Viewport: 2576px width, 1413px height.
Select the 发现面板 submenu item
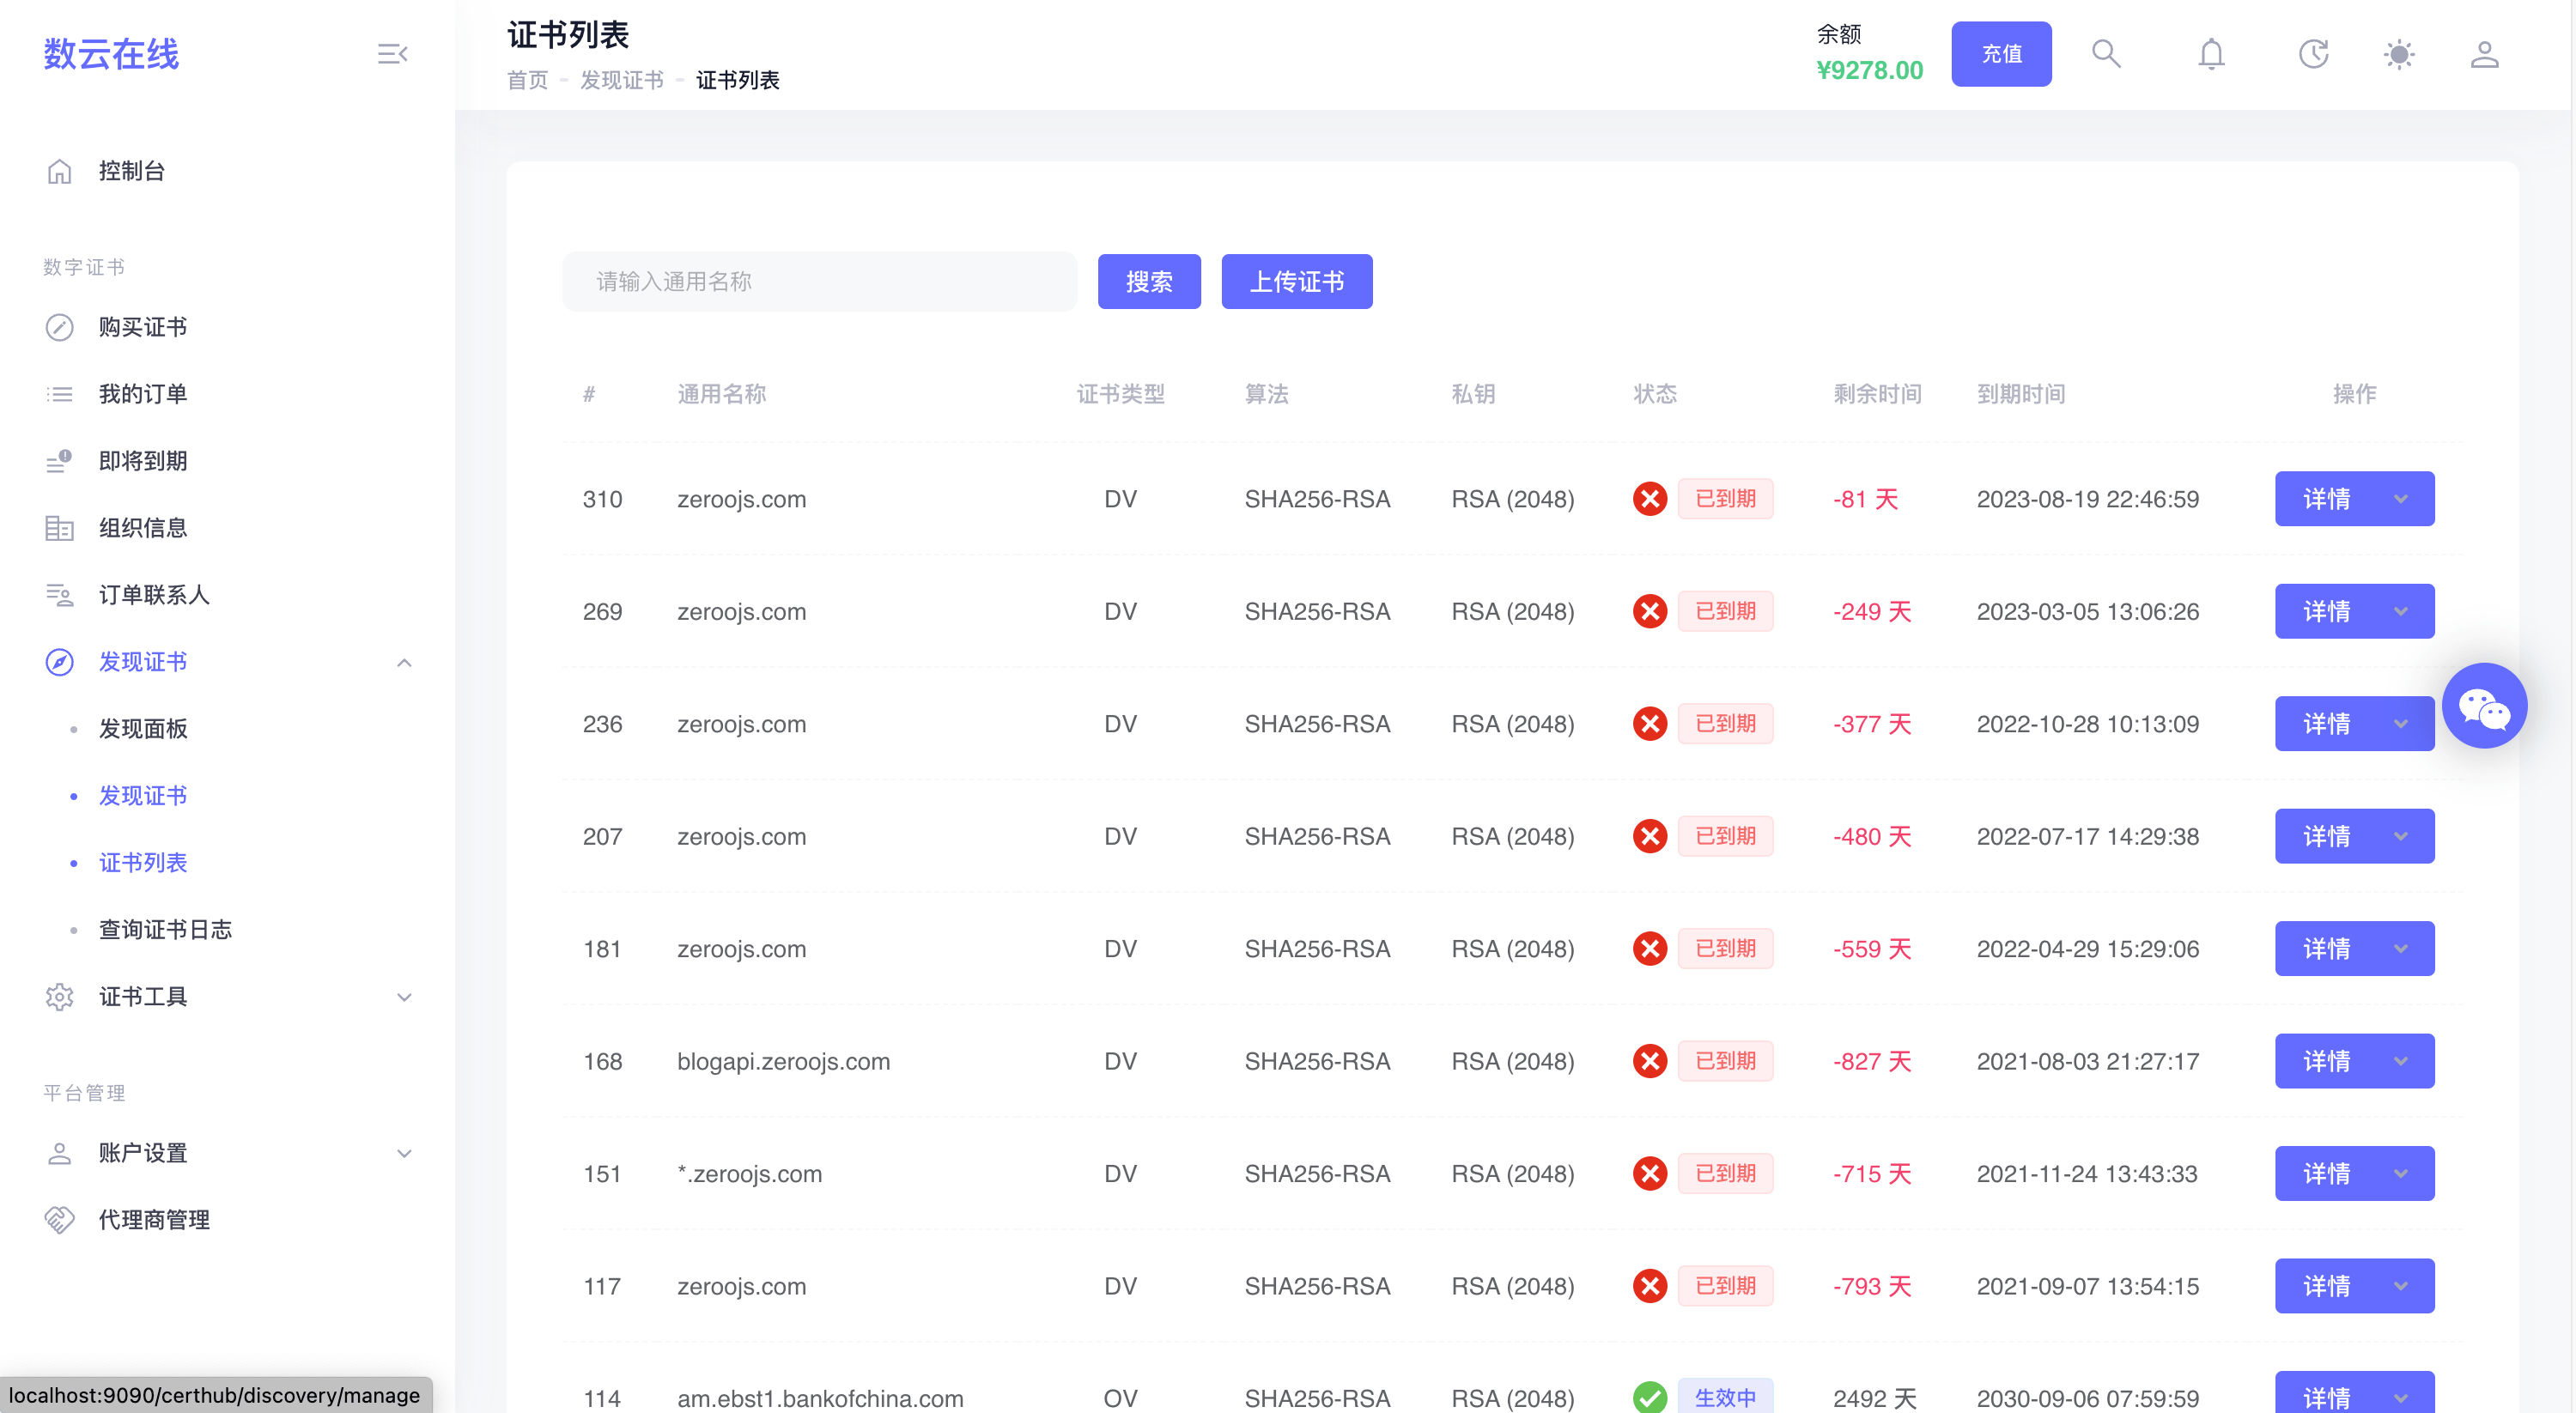tap(142, 729)
